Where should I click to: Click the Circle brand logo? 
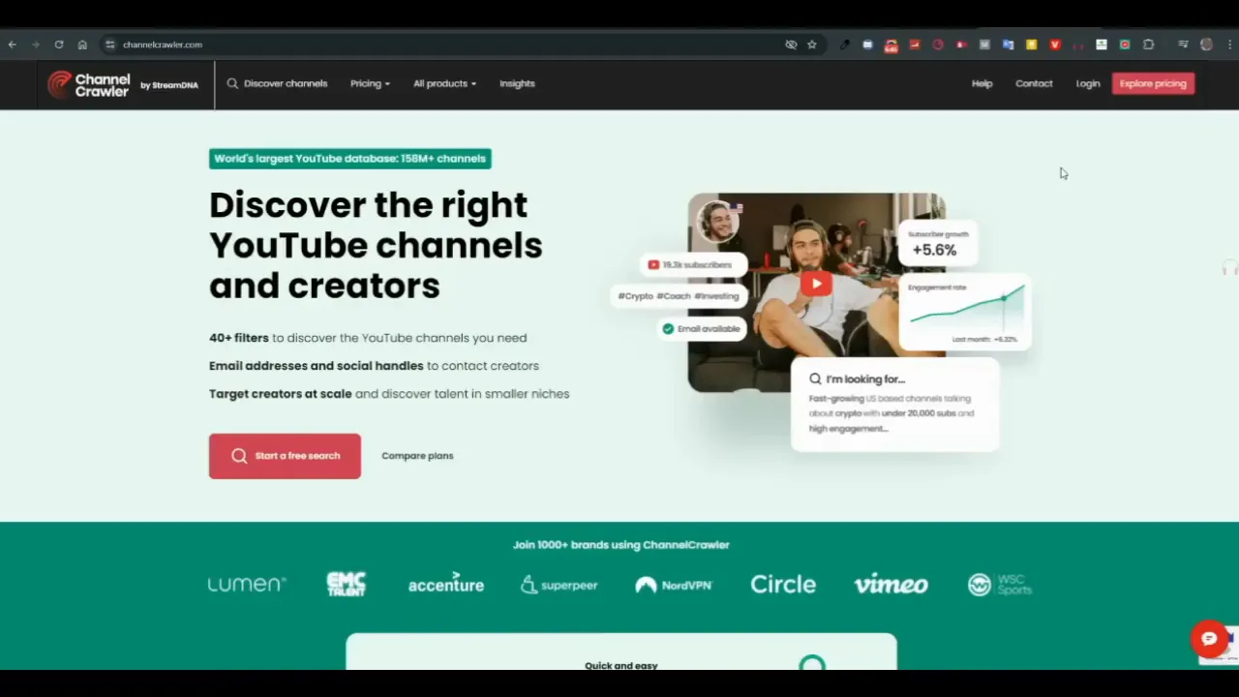coord(783,585)
